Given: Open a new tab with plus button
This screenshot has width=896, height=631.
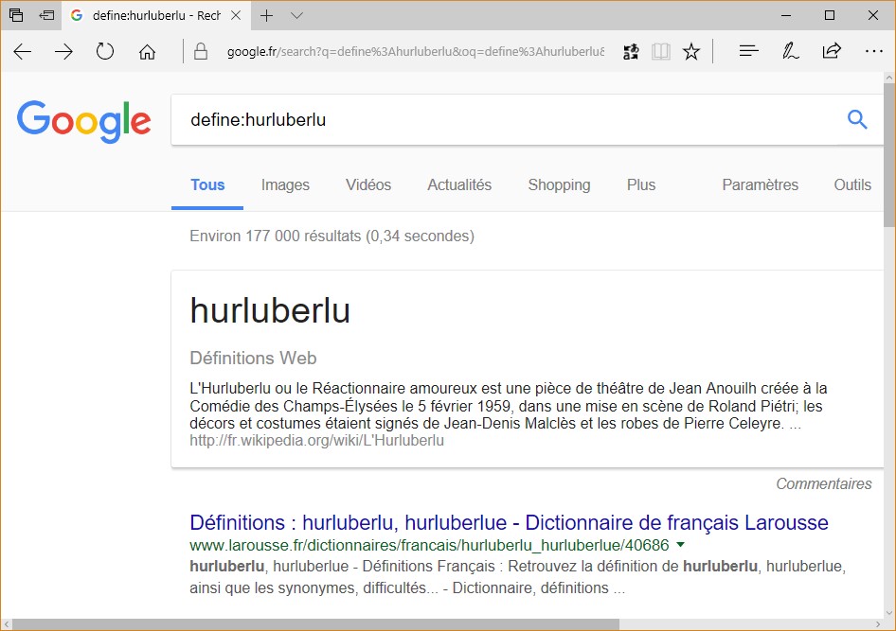Looking at the screenshot, I should [266, 15].
